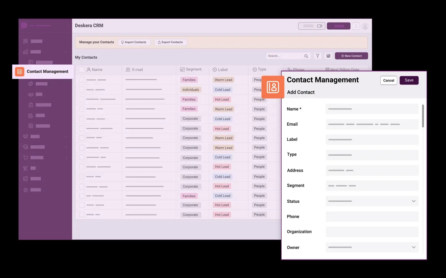This screenshot has height=278, width=446.
Task: Click the Name input field in form
Action: tap(372, 109)
